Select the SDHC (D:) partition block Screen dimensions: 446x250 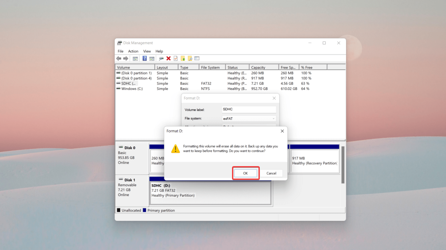click(x=211, y=193)
